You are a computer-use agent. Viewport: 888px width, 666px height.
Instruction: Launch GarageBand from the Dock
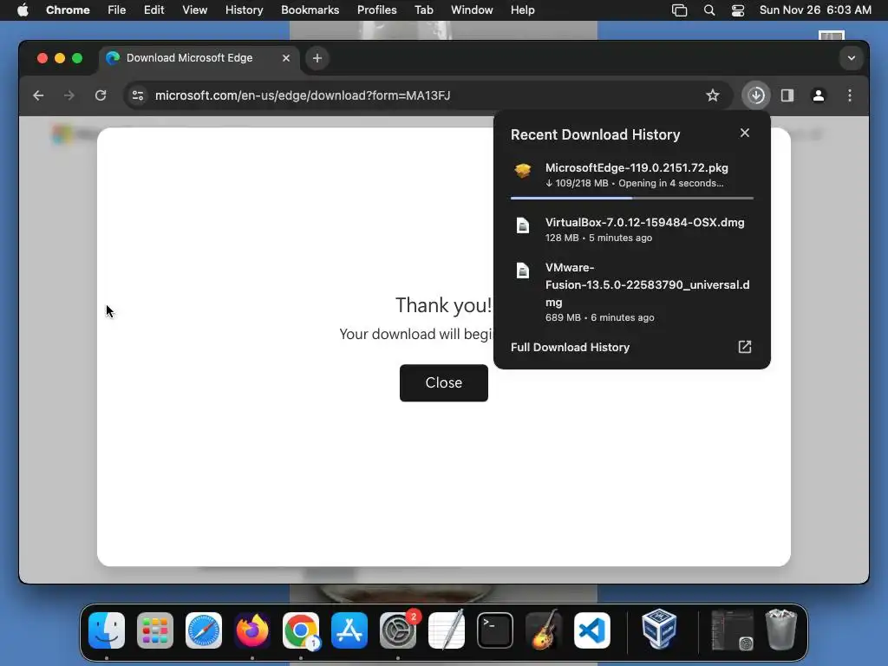(544, 630)
